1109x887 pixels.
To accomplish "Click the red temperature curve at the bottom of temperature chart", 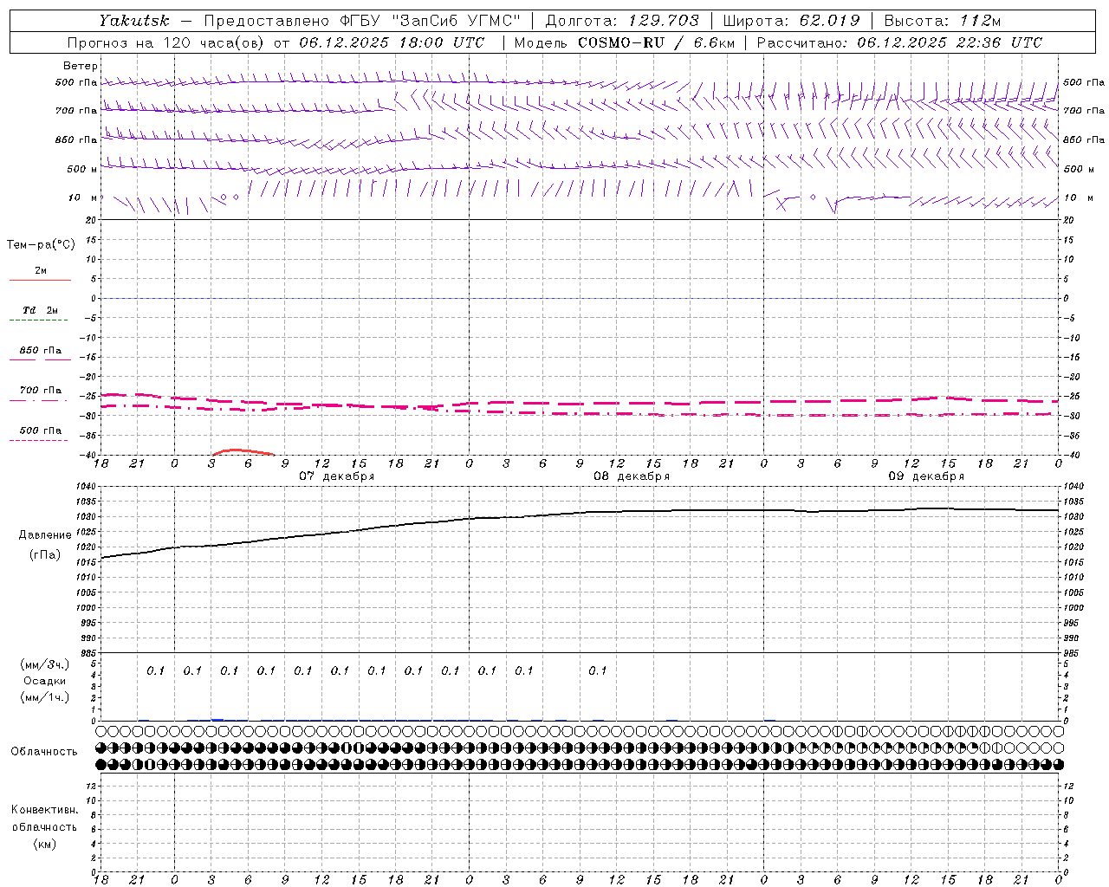I will tap(243, 451).
